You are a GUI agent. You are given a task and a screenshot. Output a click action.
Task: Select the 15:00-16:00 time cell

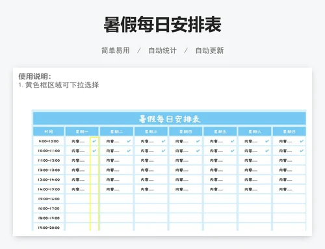click(x=49, y=199)
